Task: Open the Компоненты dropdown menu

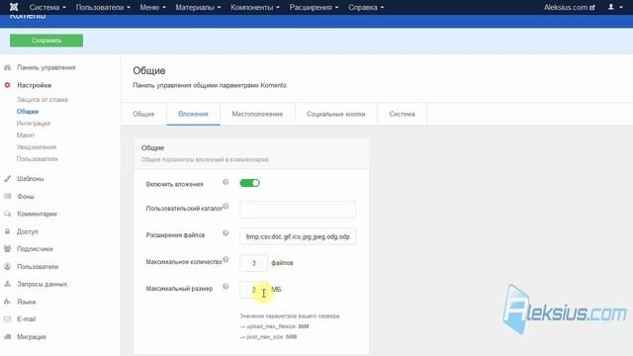Action: (x=255, y=7)
